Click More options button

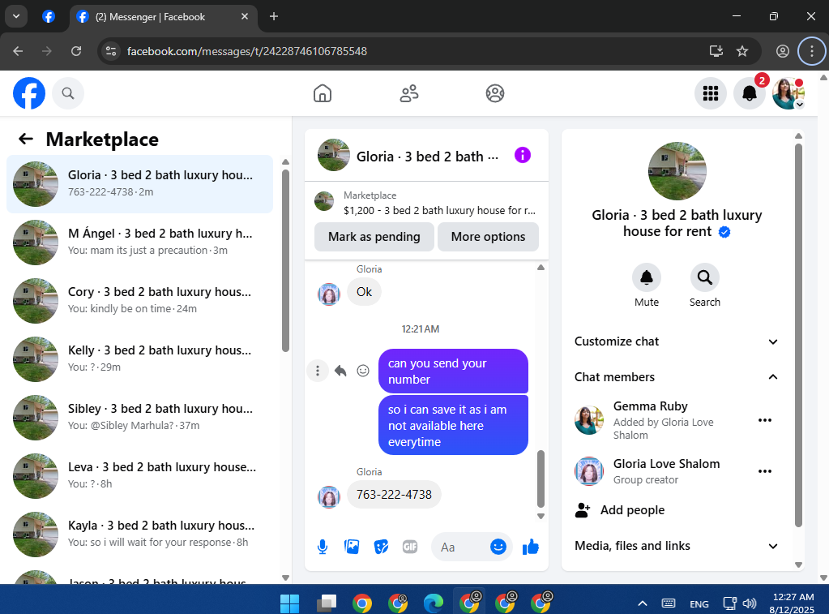click(x=488, y=237)
